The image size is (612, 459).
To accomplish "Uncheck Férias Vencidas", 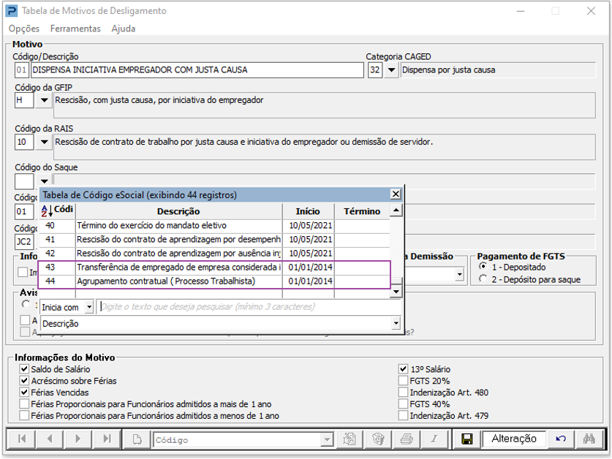I will [24, 392].
